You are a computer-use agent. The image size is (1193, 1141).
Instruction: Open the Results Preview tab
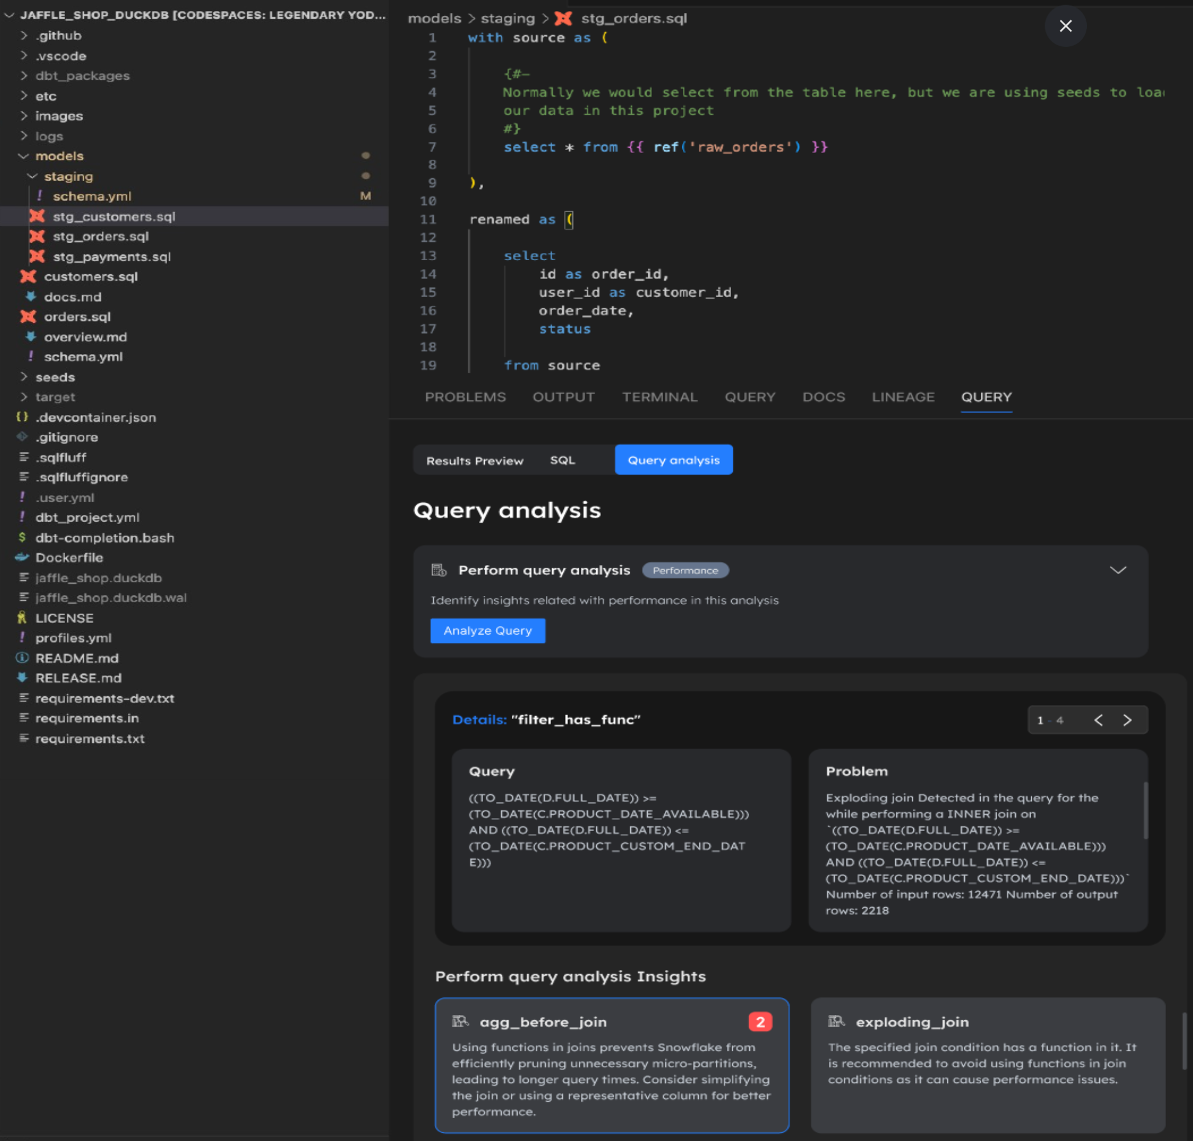click(x=475, y=460)
